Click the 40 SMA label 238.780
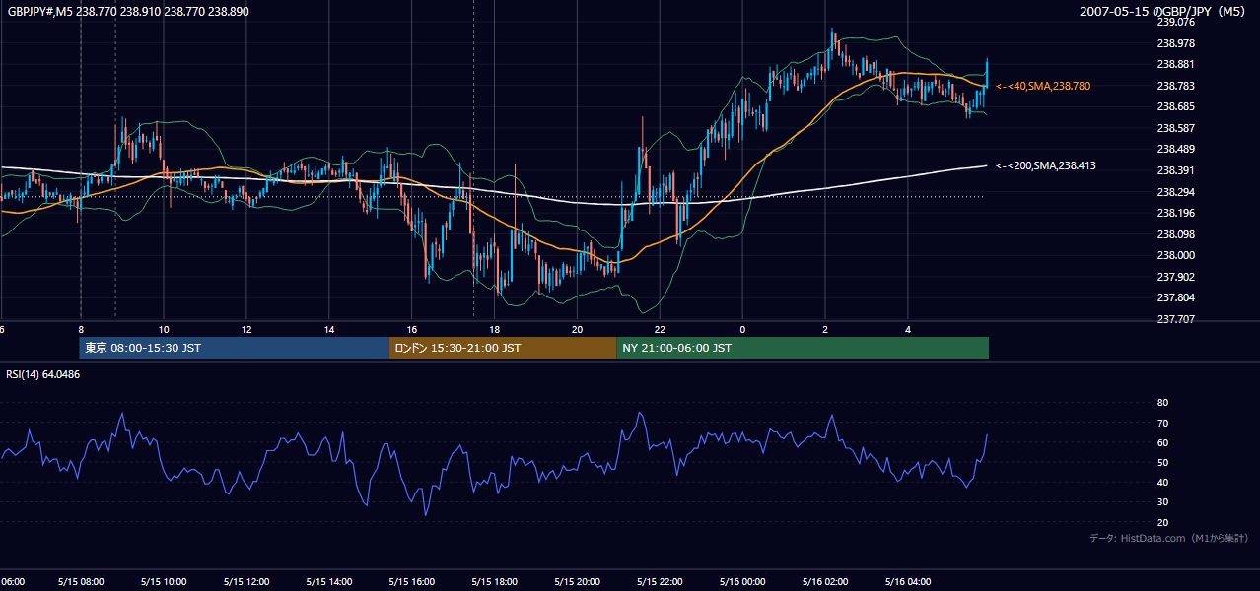The width and height of the screenshot is (1260, 591). coord(1043,87)
